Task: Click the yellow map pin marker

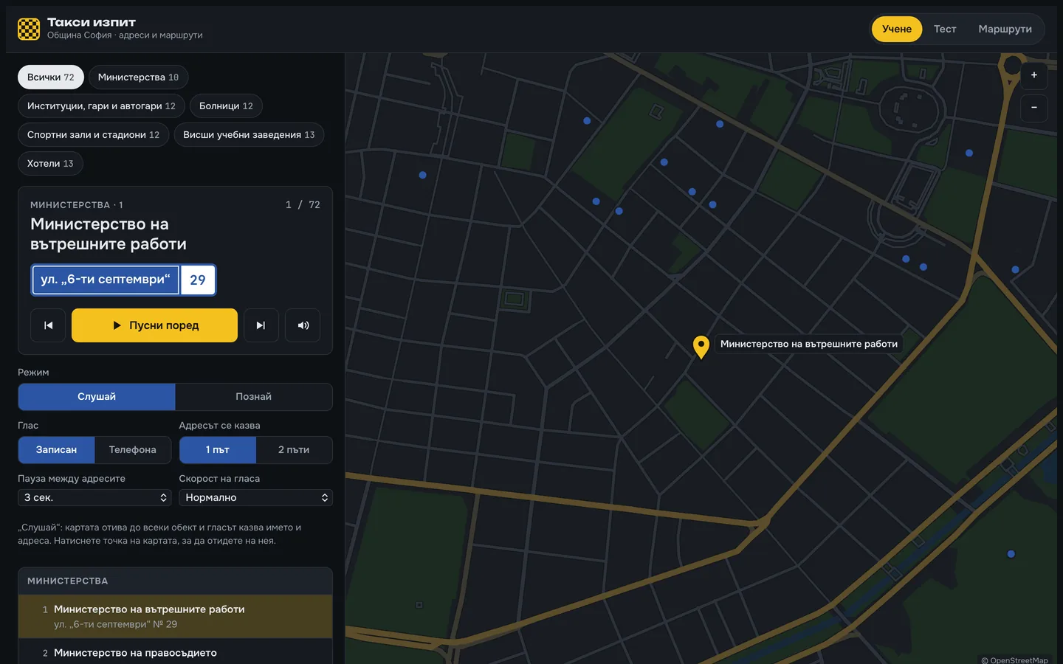Action: (x=701, y=347)
